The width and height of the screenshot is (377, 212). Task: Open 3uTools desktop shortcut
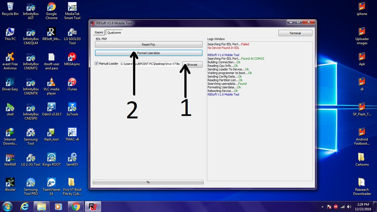click(72, 109)
